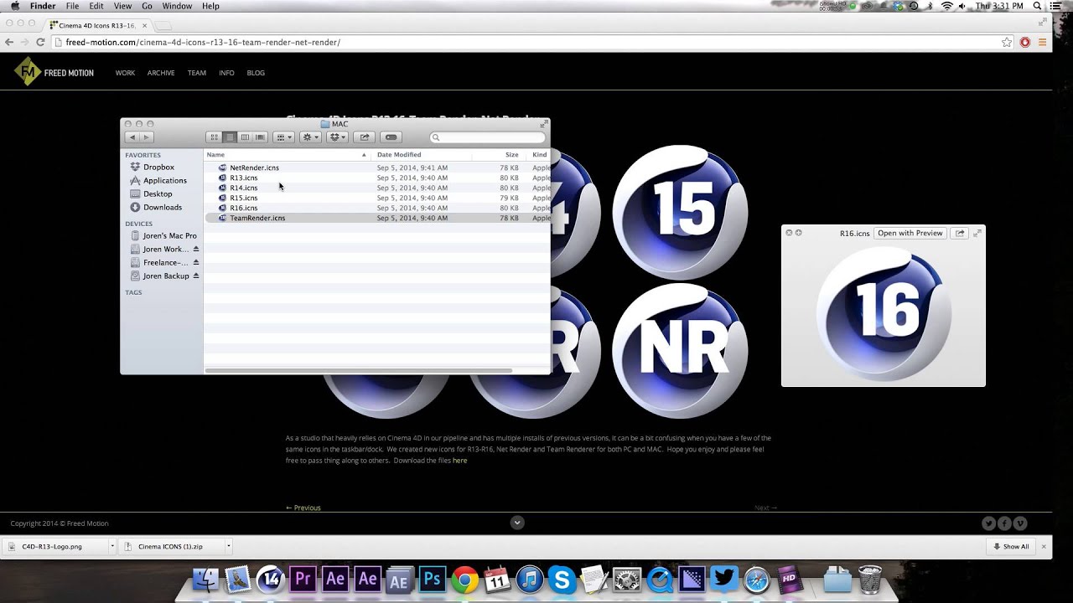
Task: Open the BLOG link in site navigation
Action: point(256,73)
